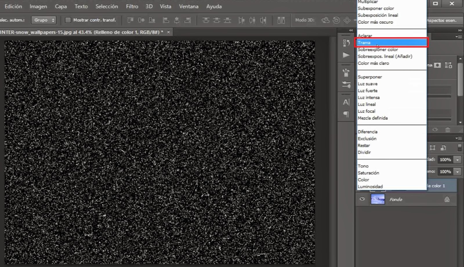Toggle the layer filtering on/off switch
This screenshot has height=267, width=464.
click(x=459, y=148)
